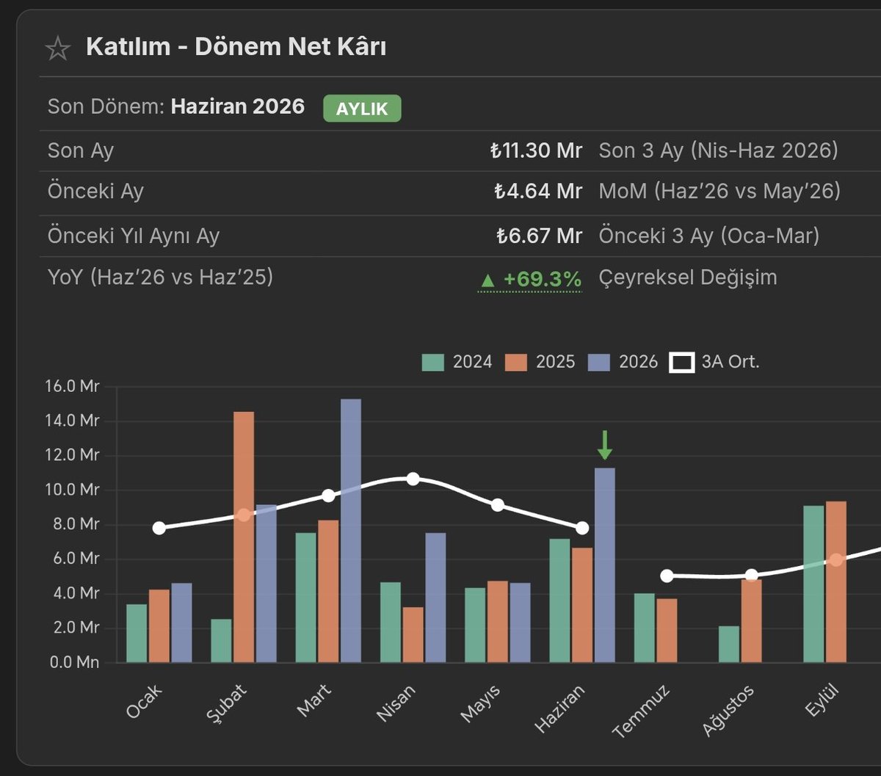Toggle 2025 series in chart legend
Image resolution: width=881 pixels, height=776 pixels.
[540, 362]
